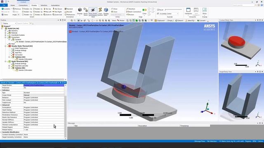This screenshot has height=148, width=264.
Task: Click Reset explode view button
Action: [160, 10]
